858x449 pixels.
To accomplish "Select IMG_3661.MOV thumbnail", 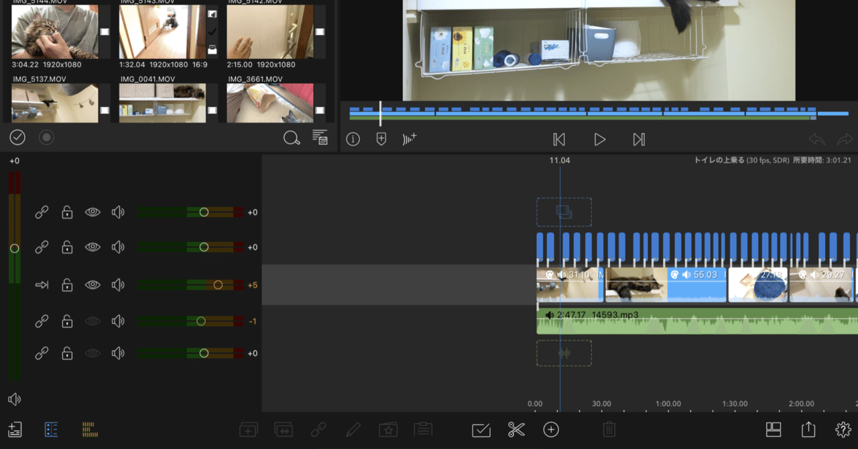I will [x=269, y=103].
